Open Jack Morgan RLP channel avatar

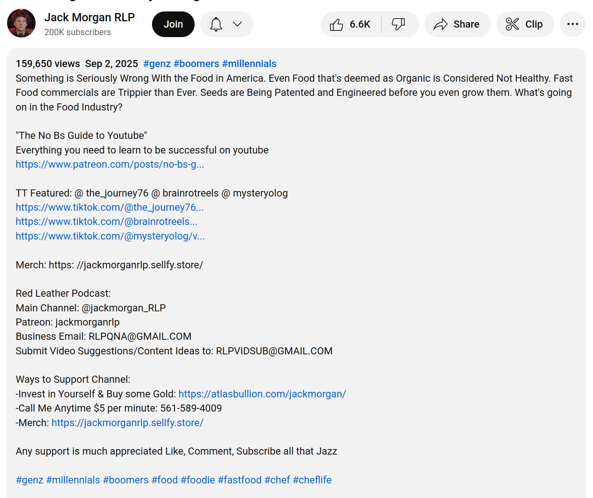pyautogui.click(x=21, y=23)
